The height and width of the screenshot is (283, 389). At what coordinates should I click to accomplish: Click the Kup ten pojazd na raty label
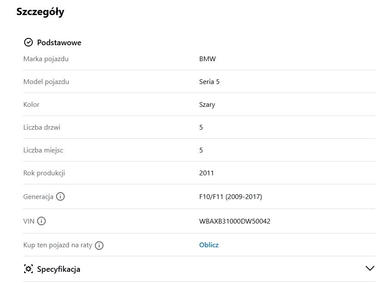(x=58, y=245)
